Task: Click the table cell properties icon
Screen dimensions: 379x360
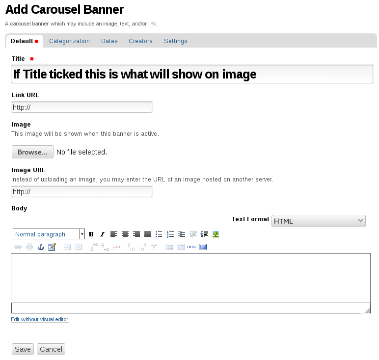Action: tap(79, 247)
